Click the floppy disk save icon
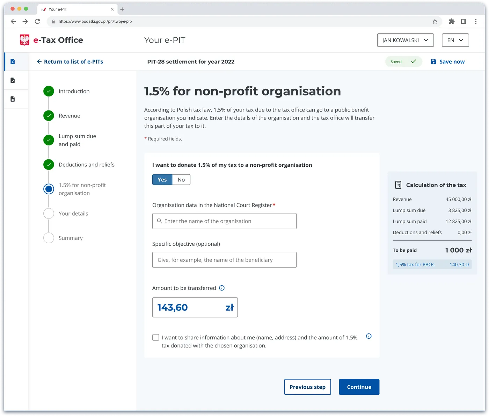Image resolution: width=489 pixels, height=416 pixels. (433, 62)
